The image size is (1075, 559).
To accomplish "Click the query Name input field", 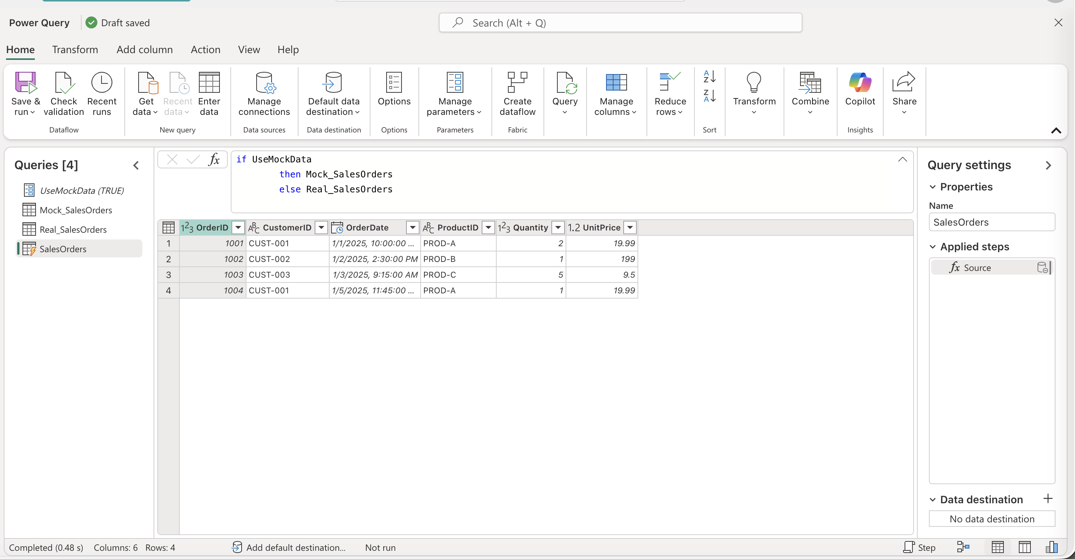I will coord(992,222).
